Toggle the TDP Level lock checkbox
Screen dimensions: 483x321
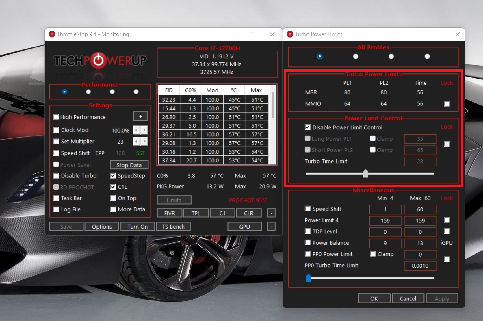coord(447,231)
